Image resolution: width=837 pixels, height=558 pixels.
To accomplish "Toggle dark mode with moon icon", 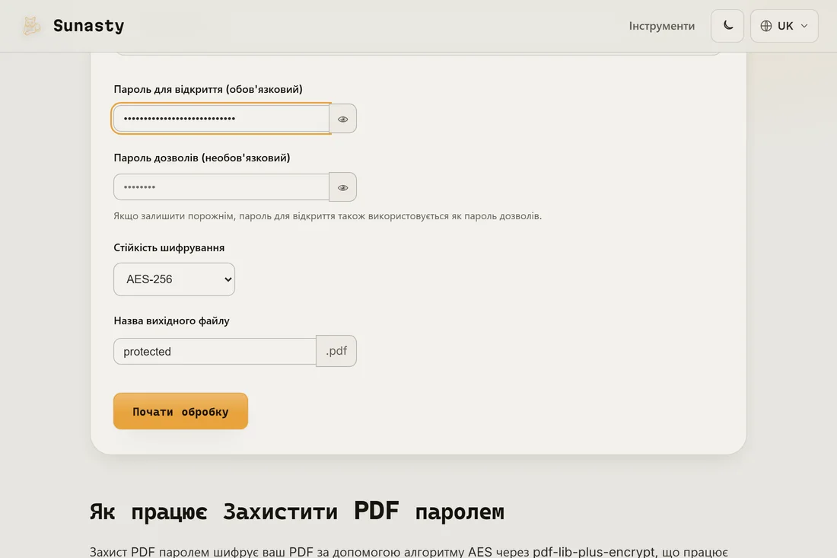I will click(727, 26).
